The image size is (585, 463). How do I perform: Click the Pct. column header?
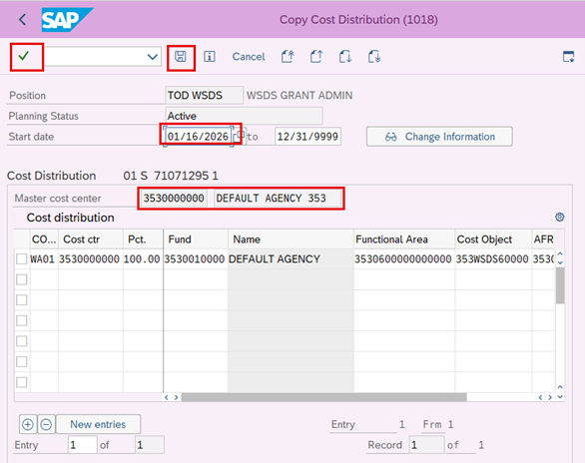(x=143, y=239)
